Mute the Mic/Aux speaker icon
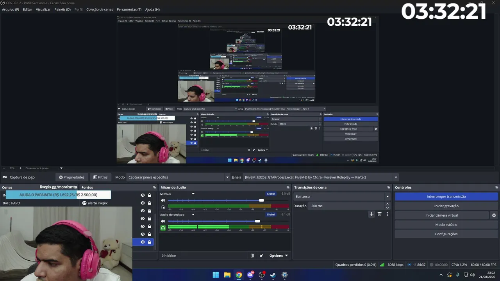The width and height of the screenshot is (500, 281). pyautogui.click(x=163, y=200)
